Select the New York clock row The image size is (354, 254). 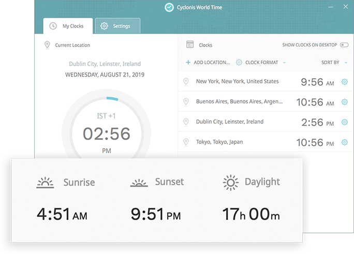[237, 82]
